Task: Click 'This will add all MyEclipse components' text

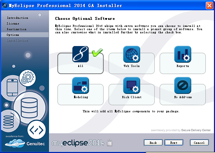Action: pyautogui.click(x=131, y=111)
